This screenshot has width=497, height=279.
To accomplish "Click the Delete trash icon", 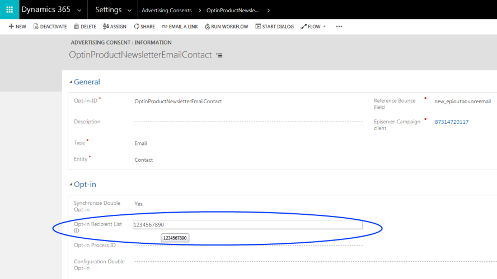I will pyautogui.click(x=77, y=26).
